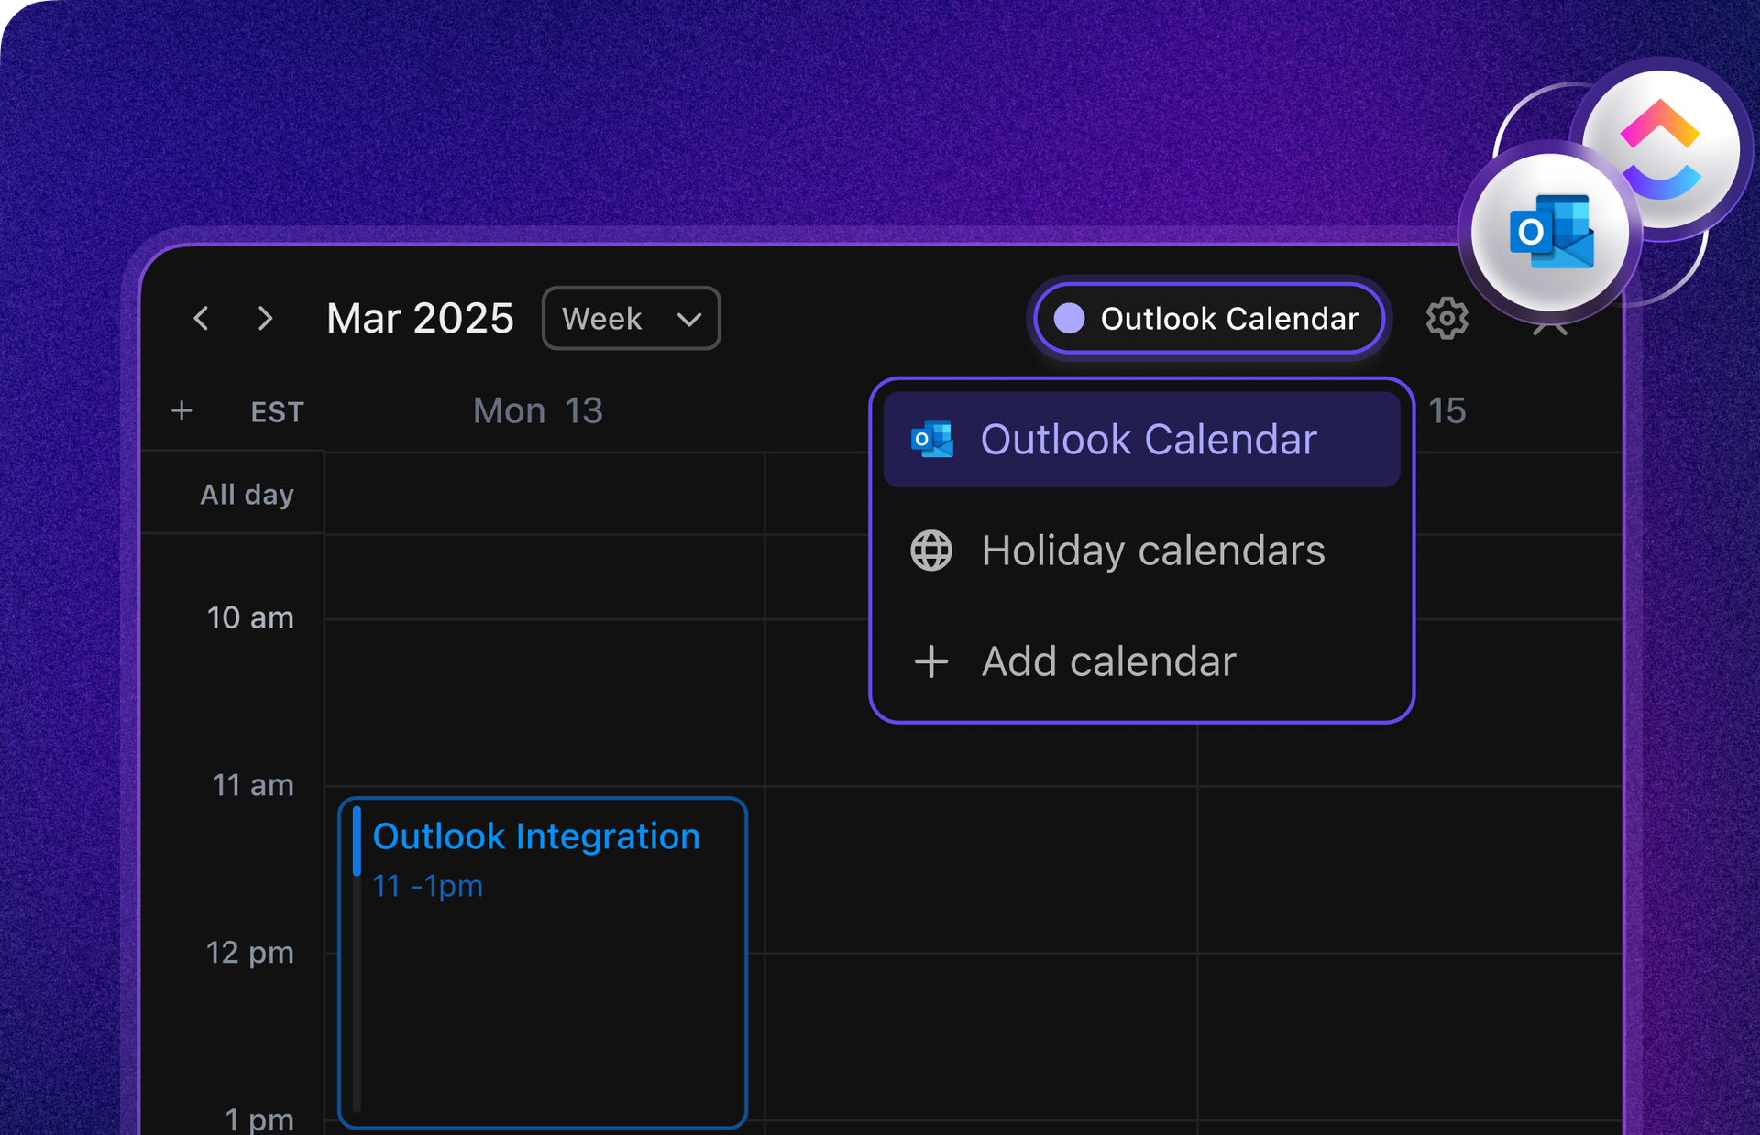
Task: Click the globe icon for holidays
Action: (931, 551)
